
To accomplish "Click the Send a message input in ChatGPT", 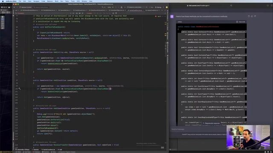I will point(198,129).
